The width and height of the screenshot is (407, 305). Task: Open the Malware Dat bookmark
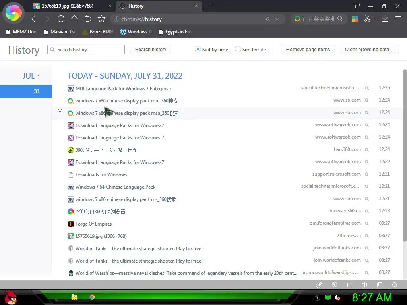tap(60, 32)
